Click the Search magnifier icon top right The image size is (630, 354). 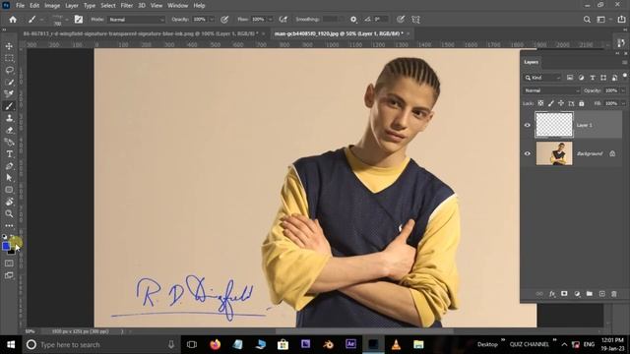pos(587,20)
